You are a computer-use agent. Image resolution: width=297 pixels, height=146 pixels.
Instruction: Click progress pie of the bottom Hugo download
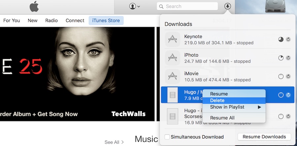pos(281,116)
